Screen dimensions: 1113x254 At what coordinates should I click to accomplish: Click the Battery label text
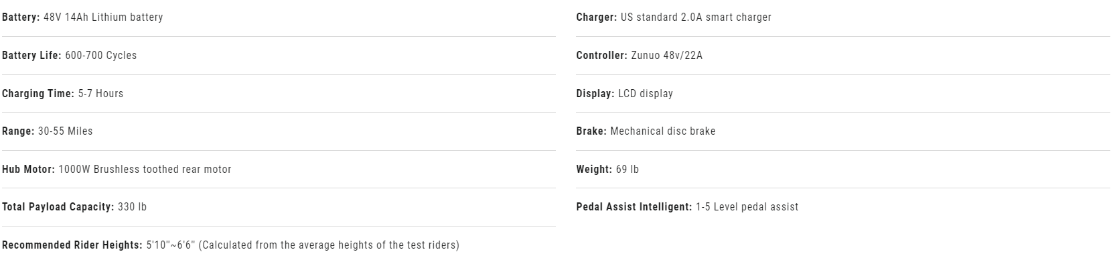21,17
